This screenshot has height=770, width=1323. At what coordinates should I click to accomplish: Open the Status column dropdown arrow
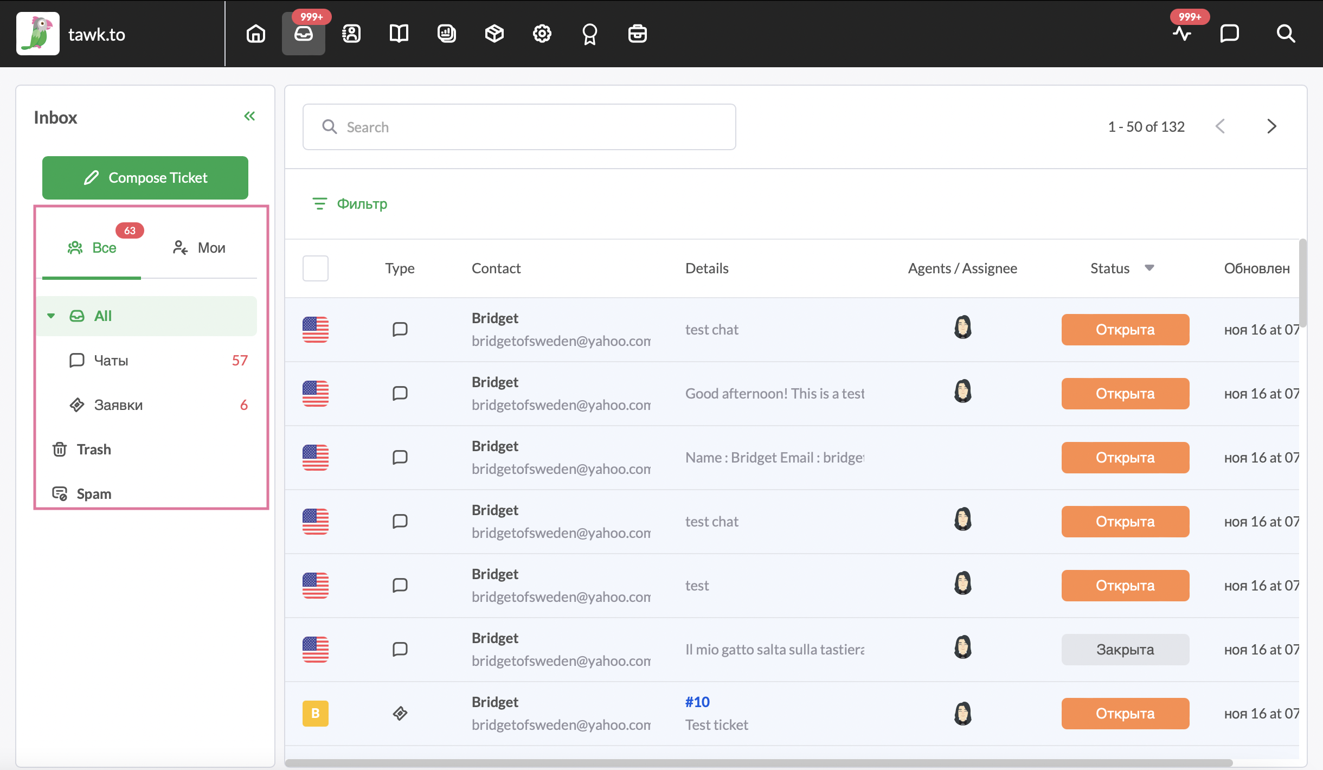coord(1149,268)
